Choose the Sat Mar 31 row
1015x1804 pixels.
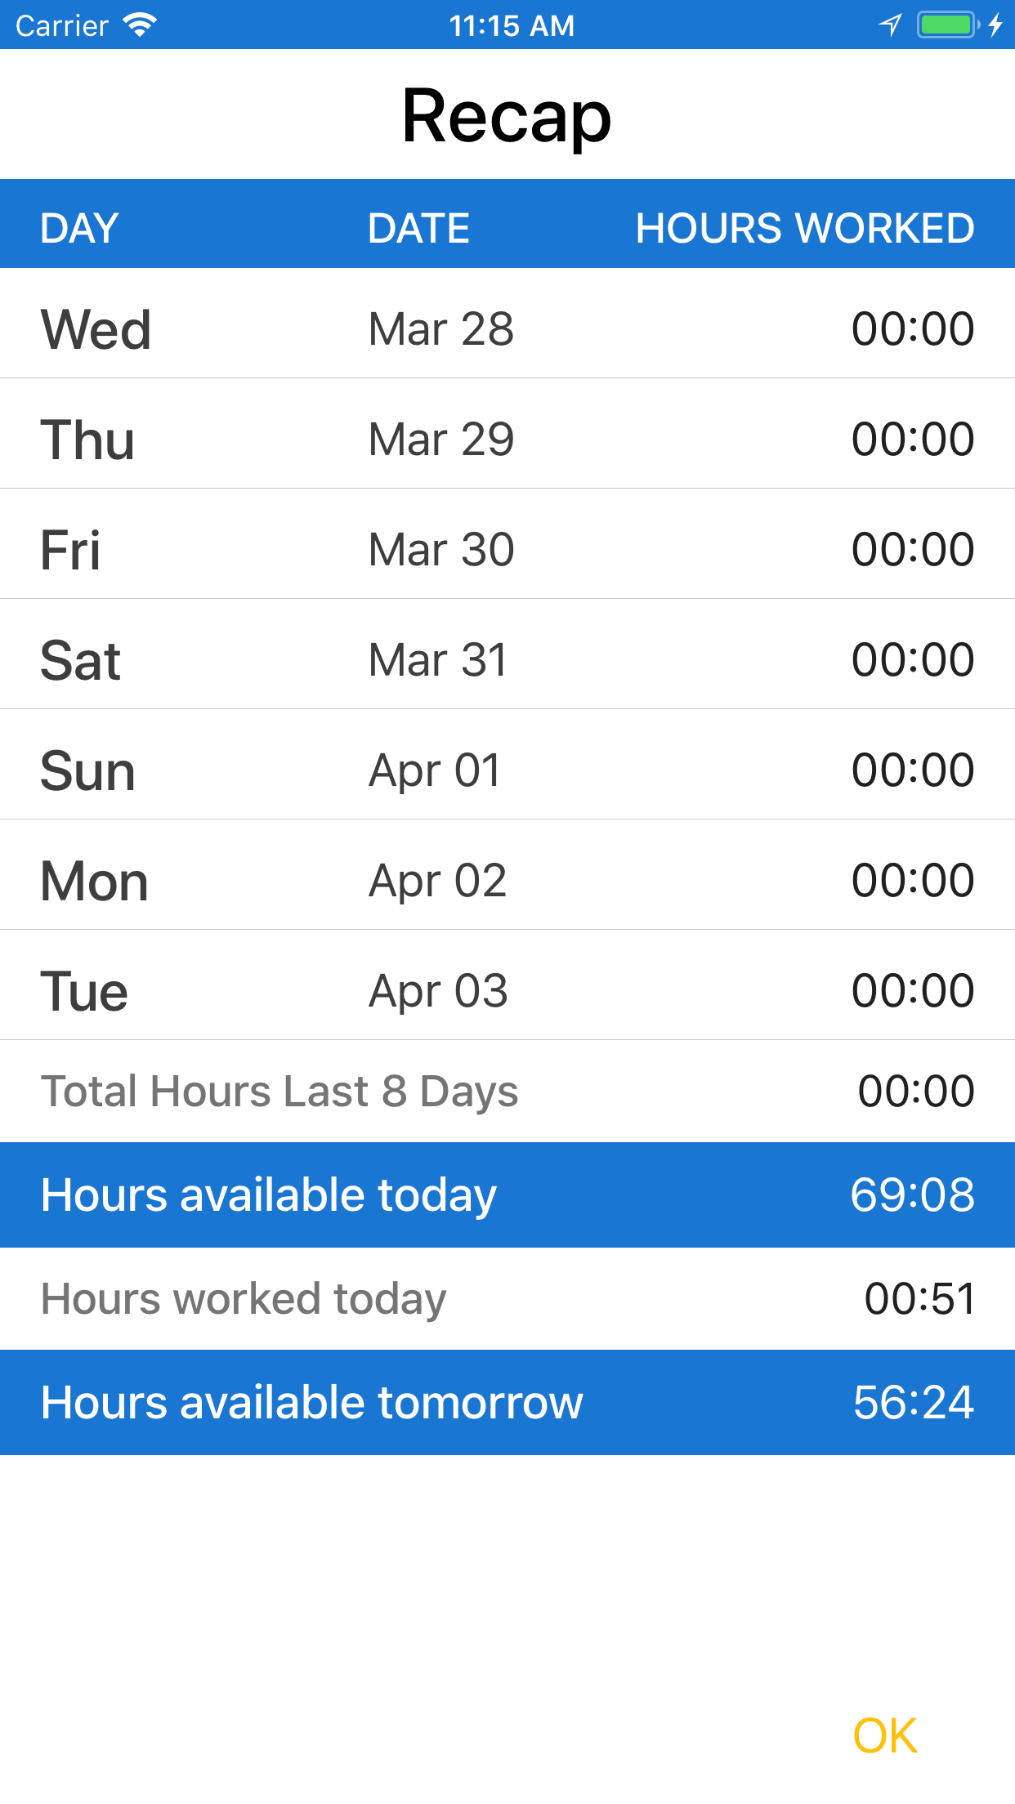(x=507, y=660)
